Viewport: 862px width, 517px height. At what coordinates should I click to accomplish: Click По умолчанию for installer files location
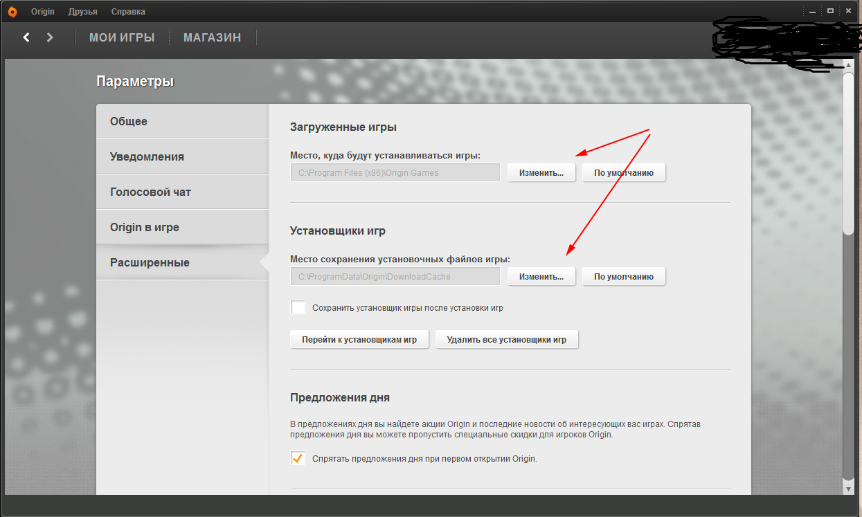[624, 276]
